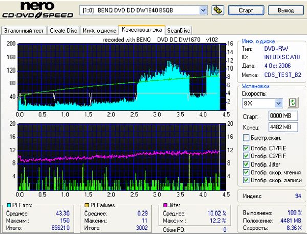Toggle the Отобр. C1/PIE checkbox
The width and height of the screenshot is (307, 234).
point(246,149)
